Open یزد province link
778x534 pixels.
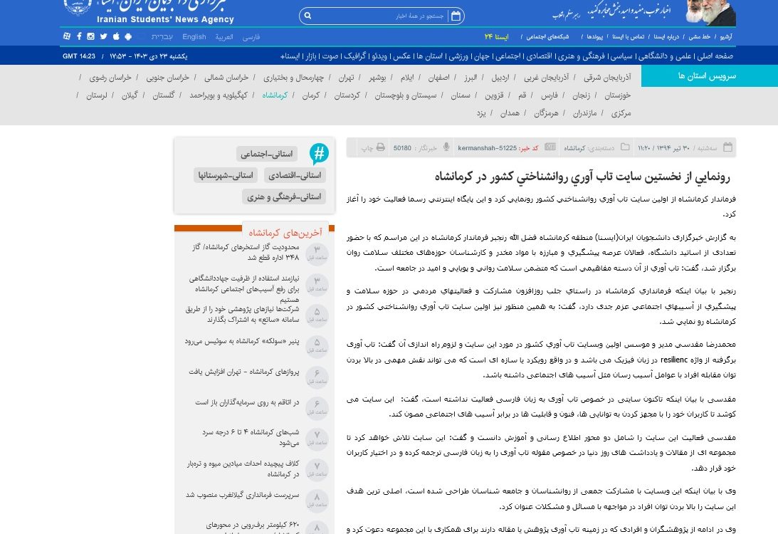point(481,113)
